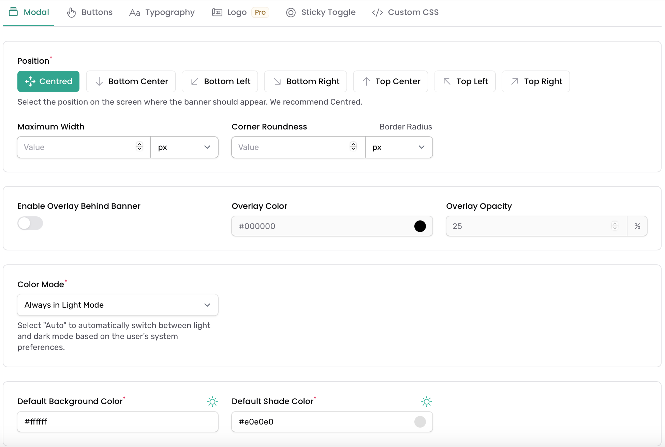665x447 pixels.
Task: Click the Default Shade Color label
Action: 272,401
